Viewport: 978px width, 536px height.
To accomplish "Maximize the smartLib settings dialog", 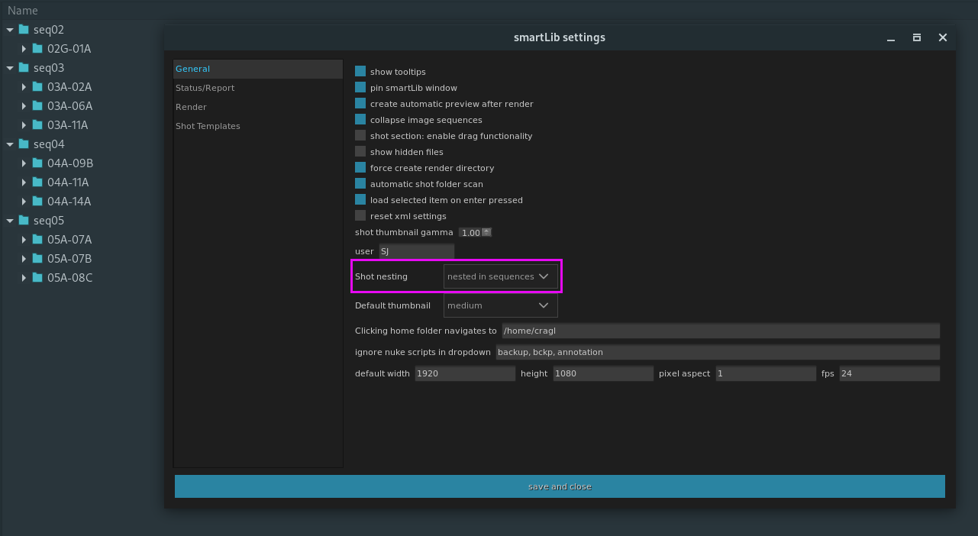I will tap(917, 38).
